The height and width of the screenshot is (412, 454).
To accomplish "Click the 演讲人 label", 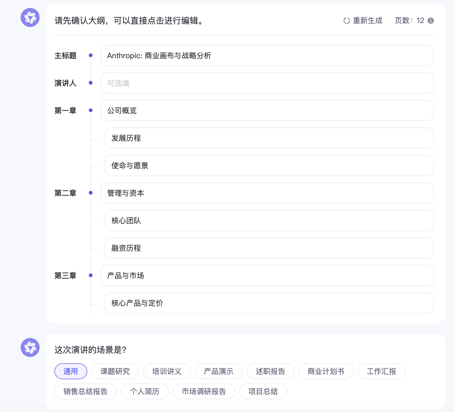I will pos(66,83).
